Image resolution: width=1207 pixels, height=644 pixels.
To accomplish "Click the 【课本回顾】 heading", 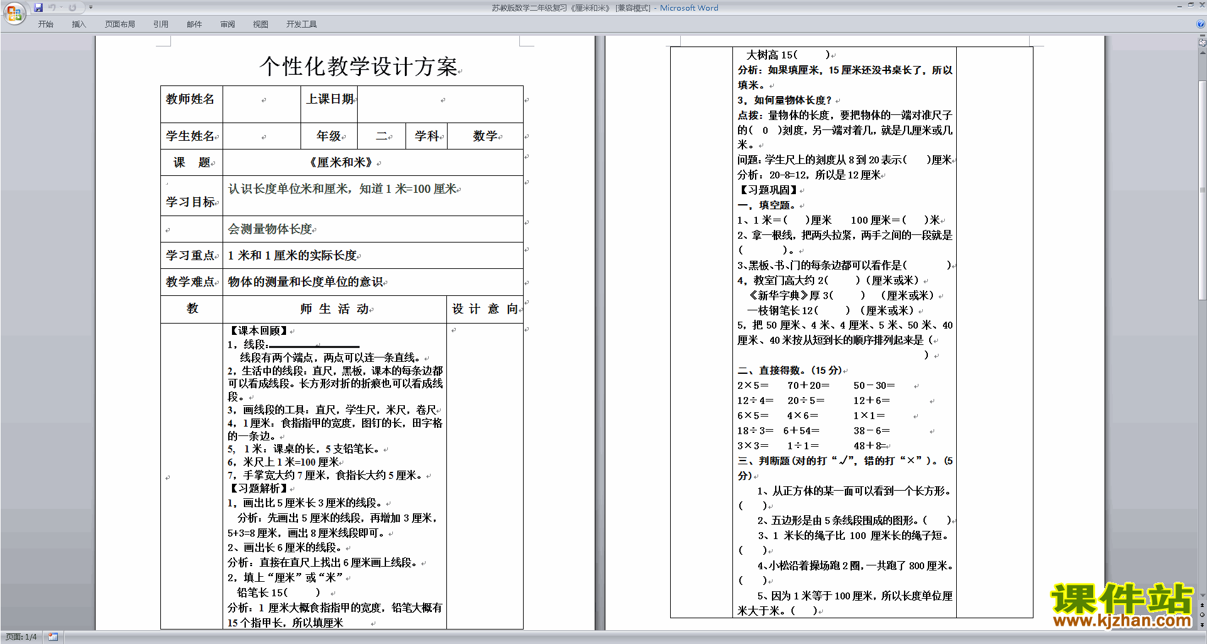I will [258, 330].
